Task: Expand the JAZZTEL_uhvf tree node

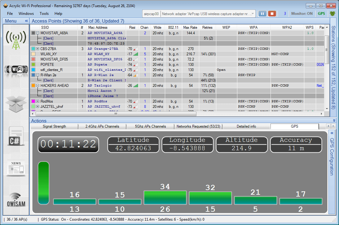Action: tap(37, 107)
